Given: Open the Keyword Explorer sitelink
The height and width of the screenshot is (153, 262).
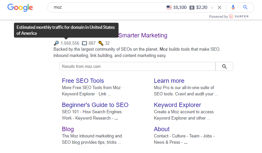Looking at the screenshot, I should point(177,105).
